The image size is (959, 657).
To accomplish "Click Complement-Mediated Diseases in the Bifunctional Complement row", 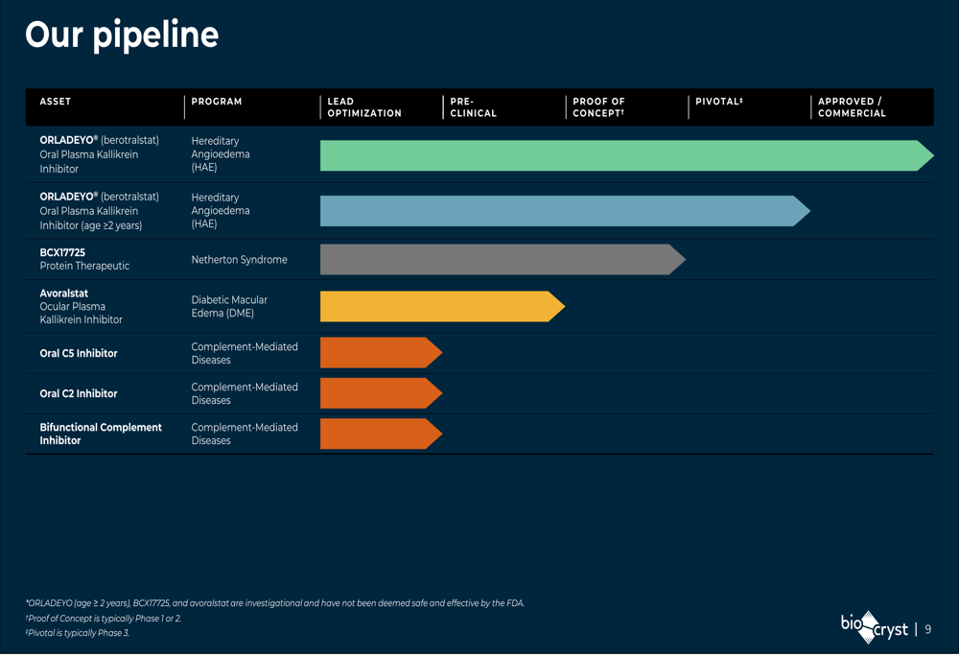I will pyautogui.click(x=245, y=434).
